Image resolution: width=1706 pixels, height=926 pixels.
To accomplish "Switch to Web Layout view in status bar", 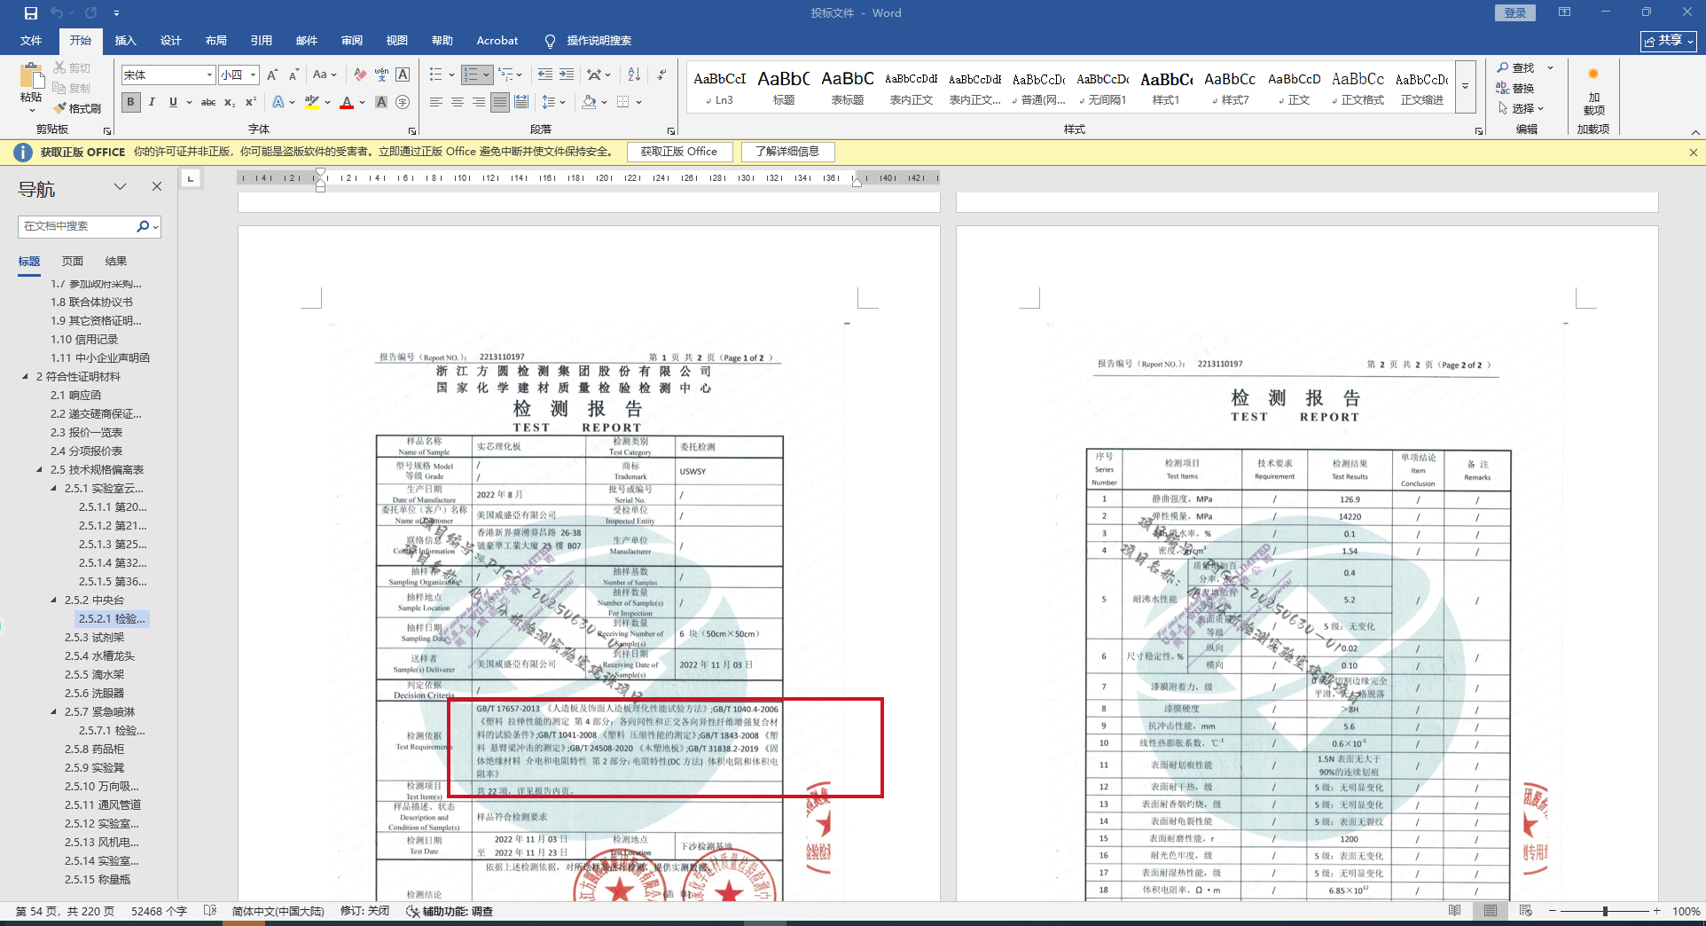I will 1525,911.
